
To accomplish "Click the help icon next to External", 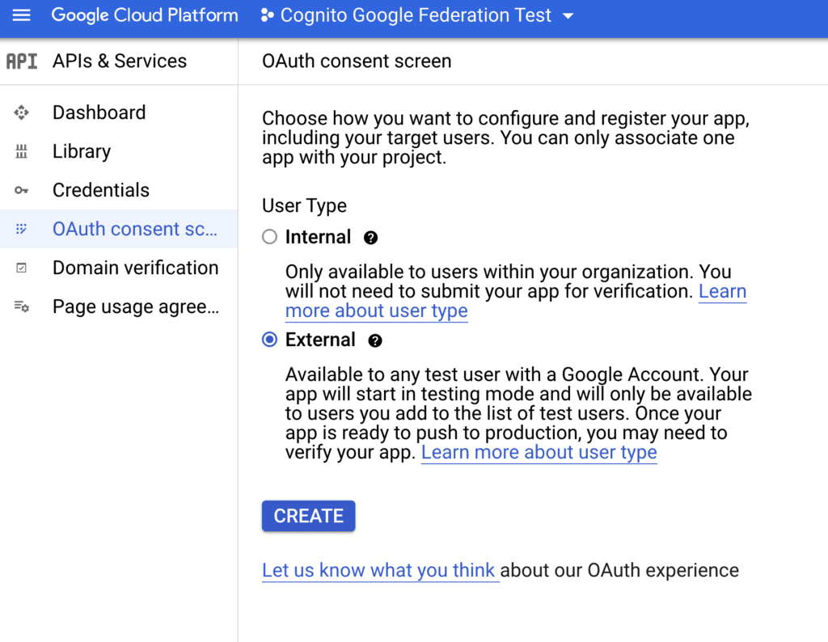I will pyautogui.click(x=375, y=341).
